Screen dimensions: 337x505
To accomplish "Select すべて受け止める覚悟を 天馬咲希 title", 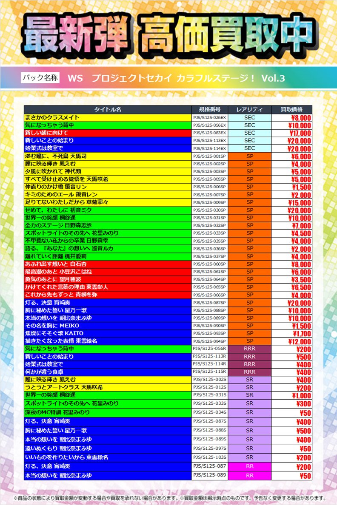I will click(x=67, y=179).
